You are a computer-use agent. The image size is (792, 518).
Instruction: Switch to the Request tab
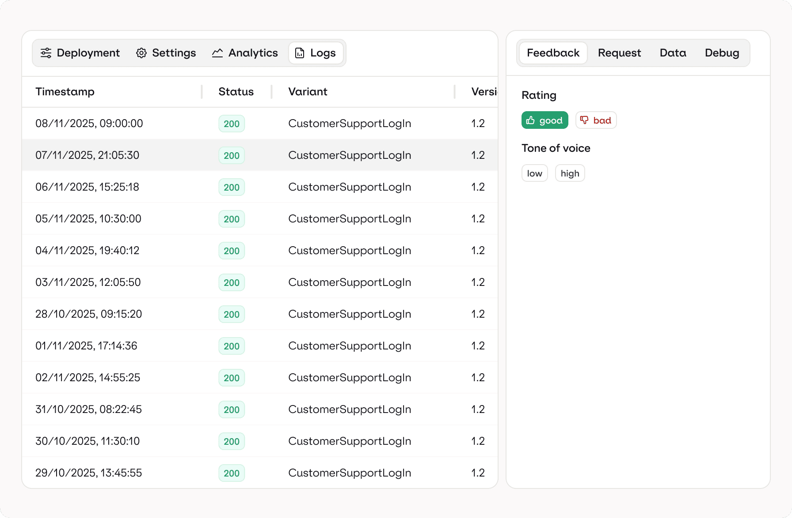click(619, 53)
